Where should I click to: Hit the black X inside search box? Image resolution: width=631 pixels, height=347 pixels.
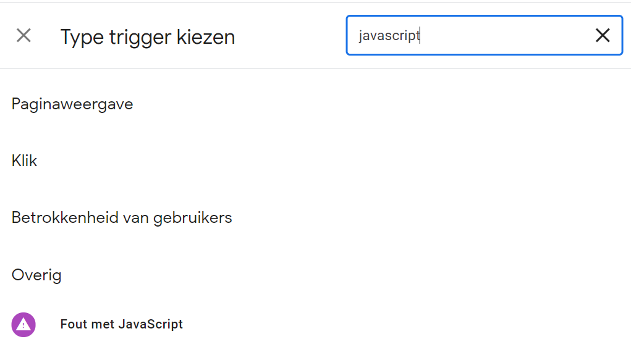[x=602, y=36]
